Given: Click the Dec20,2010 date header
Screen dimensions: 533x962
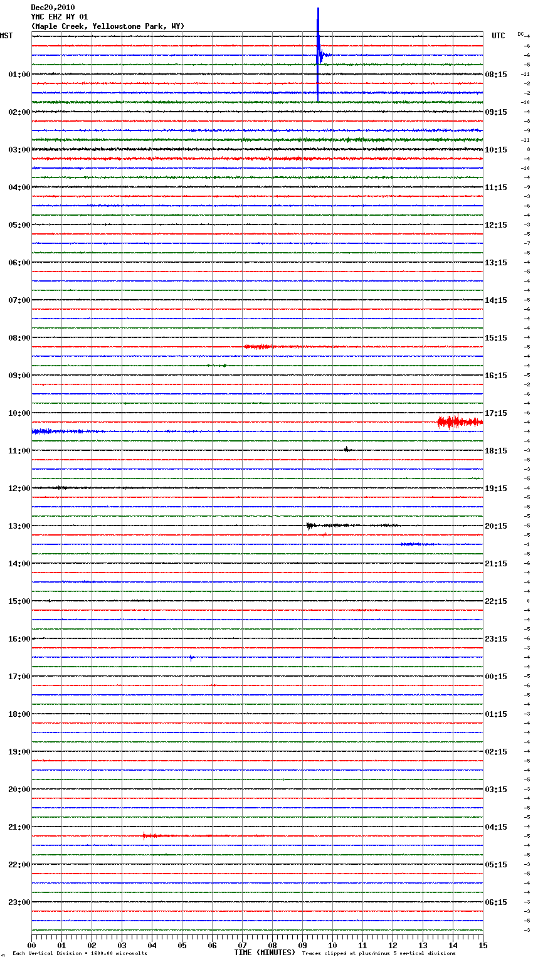Looking at the screenshot, I should (x=53, y=8).
